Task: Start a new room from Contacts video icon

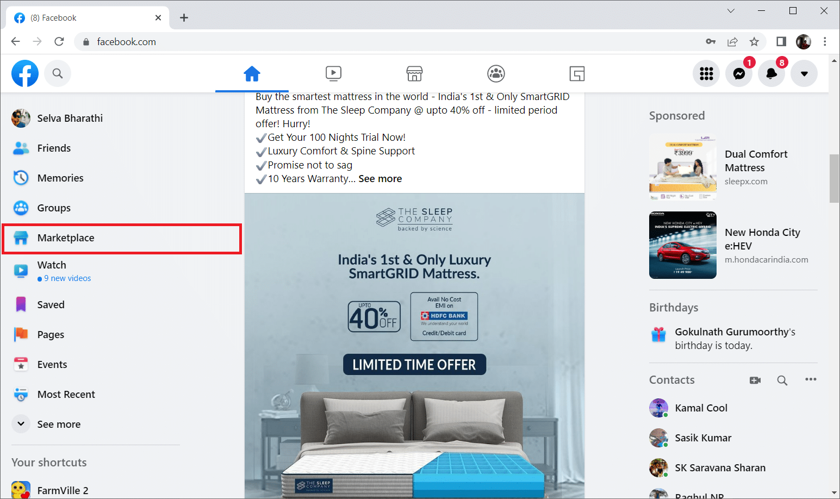Action: point(755,381)
